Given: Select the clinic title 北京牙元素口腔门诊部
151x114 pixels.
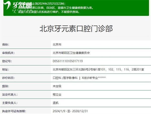Looking at the screenshot, I should (x=76, y=29).
